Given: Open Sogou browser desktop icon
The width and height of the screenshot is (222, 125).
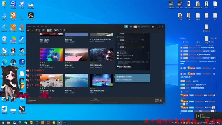Looking at the screenshot, I should pyautogui.click(x=4, y=52).
